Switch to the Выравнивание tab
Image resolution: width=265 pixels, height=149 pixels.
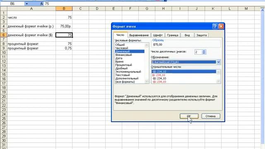click(x=139, y=35)
